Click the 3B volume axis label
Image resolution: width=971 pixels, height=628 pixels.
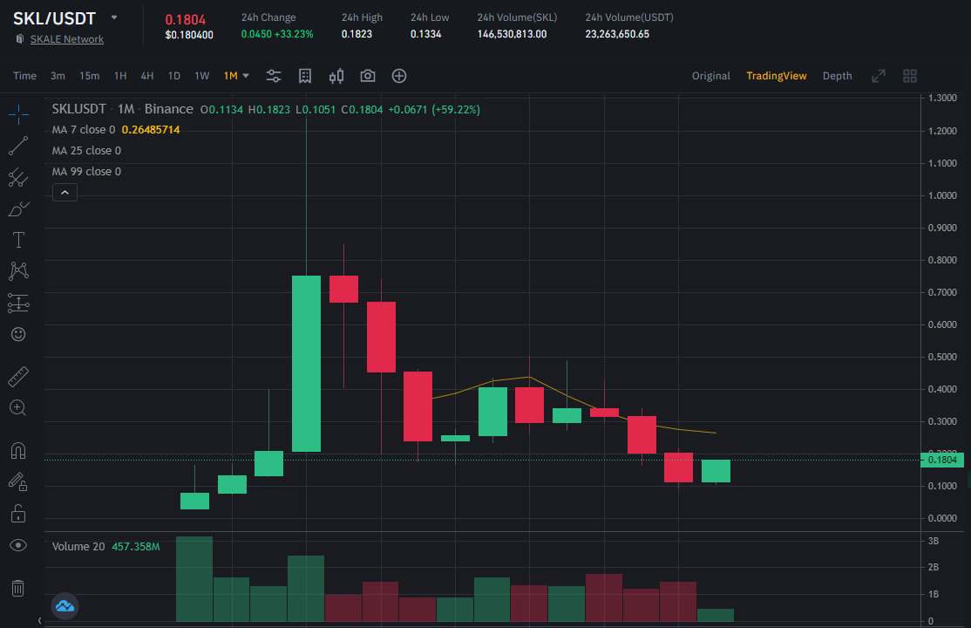pyautogui.click(x=934, y=541)
